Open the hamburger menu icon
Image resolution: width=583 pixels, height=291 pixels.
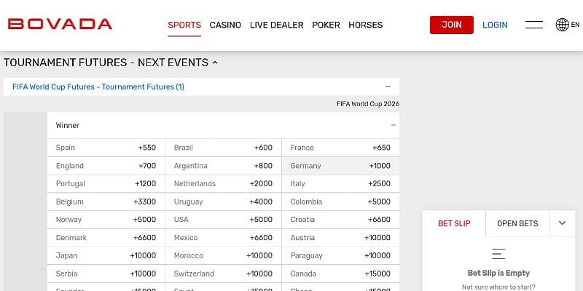tap(533, 25)
